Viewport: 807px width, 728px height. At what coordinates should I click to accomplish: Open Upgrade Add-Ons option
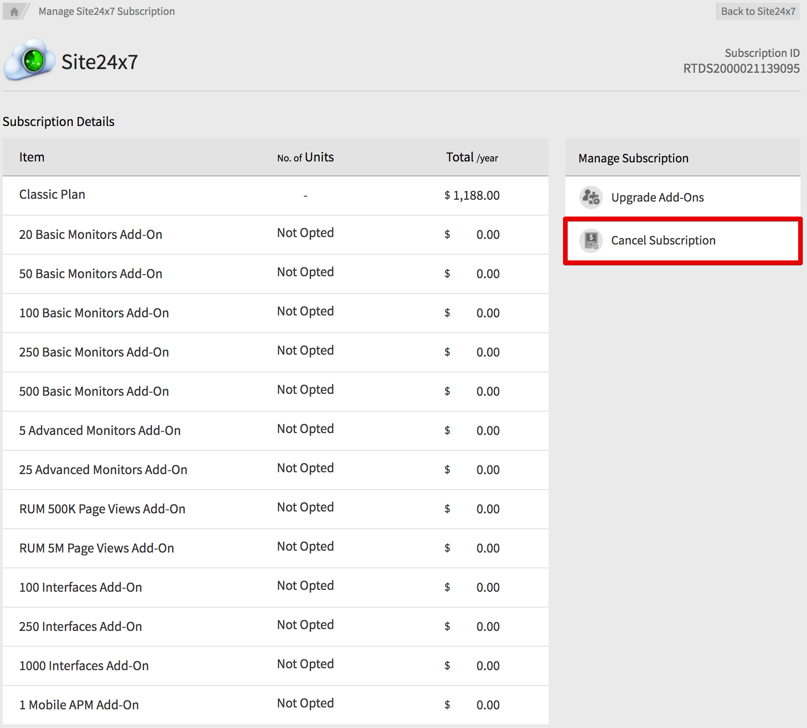coord(657,197)
